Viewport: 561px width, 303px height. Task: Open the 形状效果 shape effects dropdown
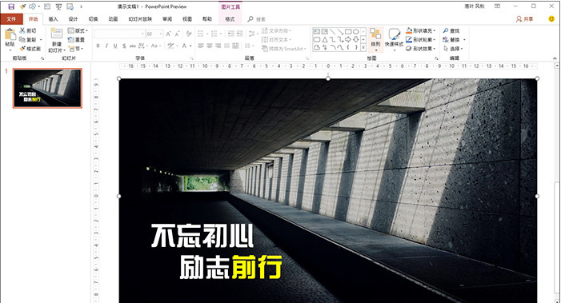pos(421,49)
